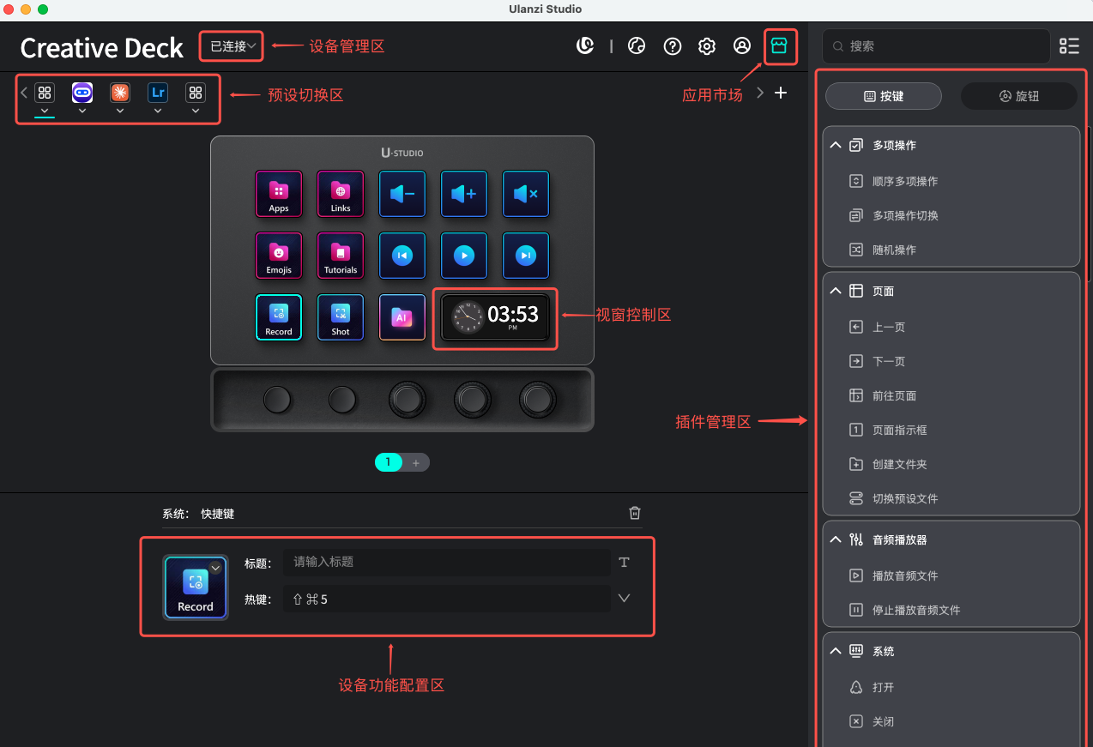Select the Record key on deck
1093x747 pixels.
pyautogui.click(x=279, y=317)
